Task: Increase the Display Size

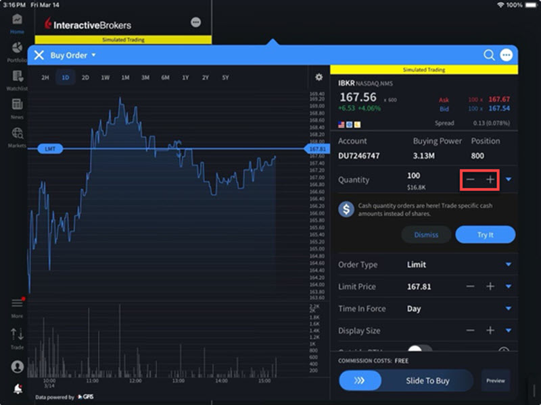Action: (x=490, y=330)
